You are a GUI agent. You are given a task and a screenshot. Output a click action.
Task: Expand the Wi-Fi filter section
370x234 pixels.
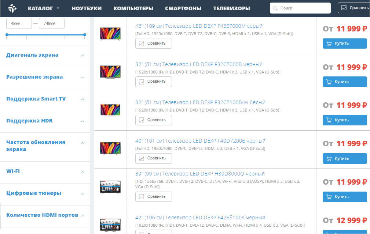[83, 172]
